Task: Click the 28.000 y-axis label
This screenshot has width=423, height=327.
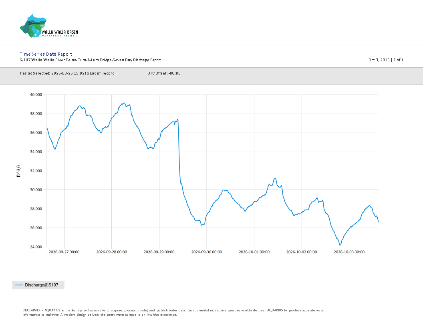Action: tap(36, 209)
